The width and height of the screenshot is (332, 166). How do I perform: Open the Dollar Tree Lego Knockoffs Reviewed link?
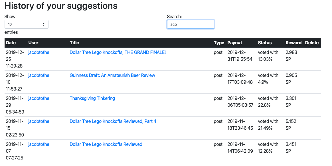click(106, 144)
